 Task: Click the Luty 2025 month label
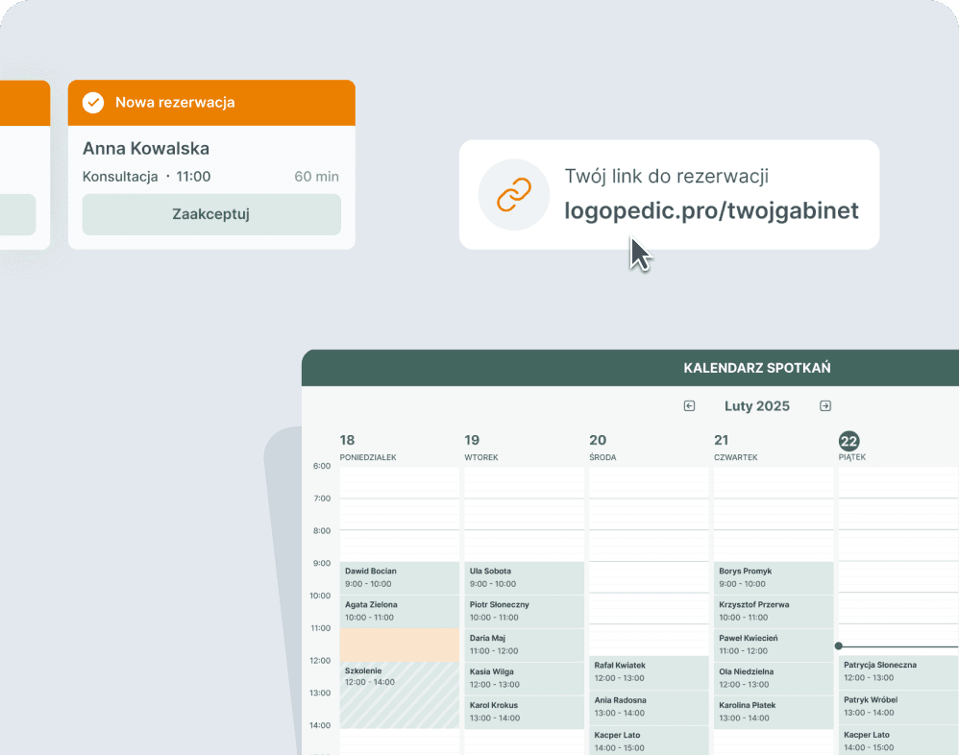click(x=757, y=406)
